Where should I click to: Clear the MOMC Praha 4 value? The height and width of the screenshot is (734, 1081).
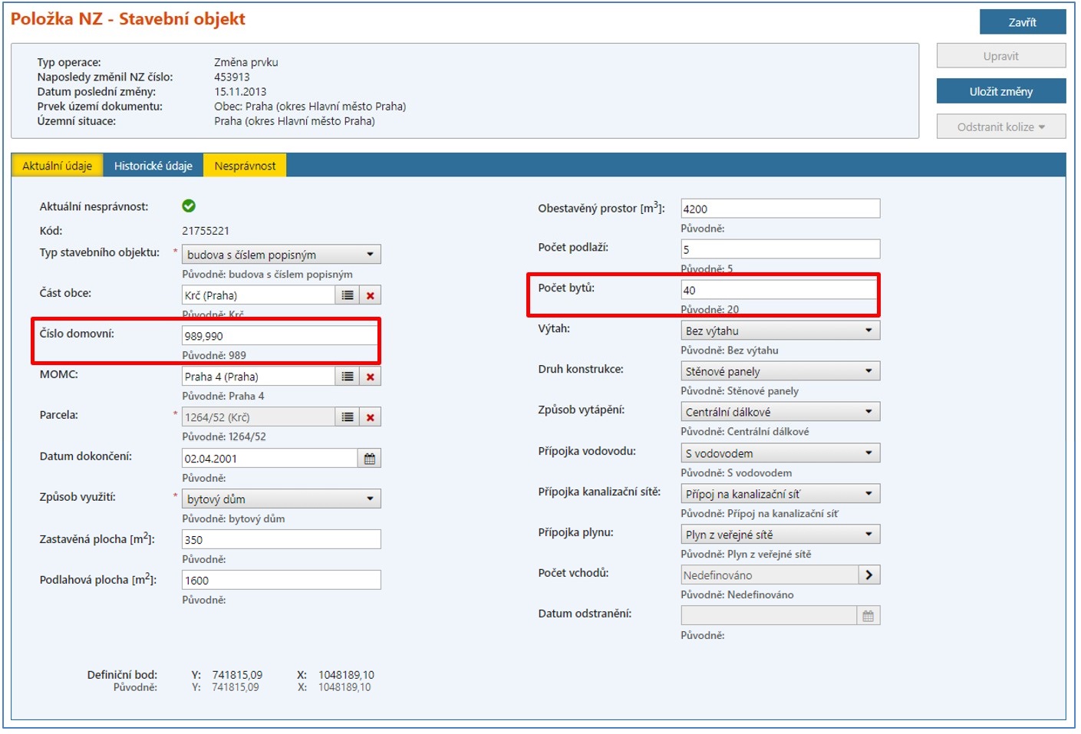370,377
